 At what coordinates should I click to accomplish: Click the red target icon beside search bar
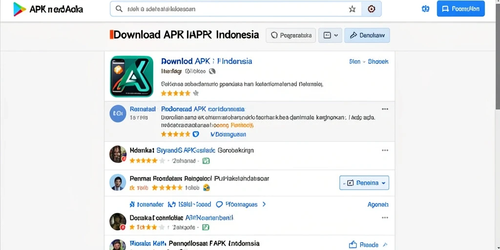[x=371, y=9]
